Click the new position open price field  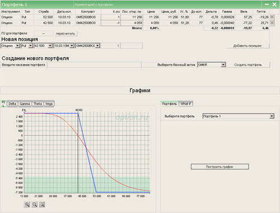pos(132,46)
